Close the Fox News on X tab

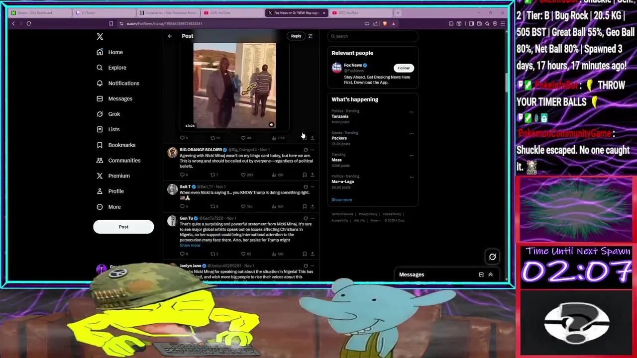[x=324, y=13]
